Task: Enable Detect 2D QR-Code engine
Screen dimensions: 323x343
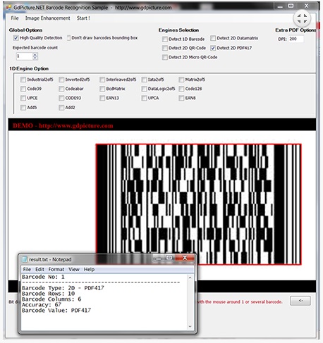Action: tap(165, 48)
